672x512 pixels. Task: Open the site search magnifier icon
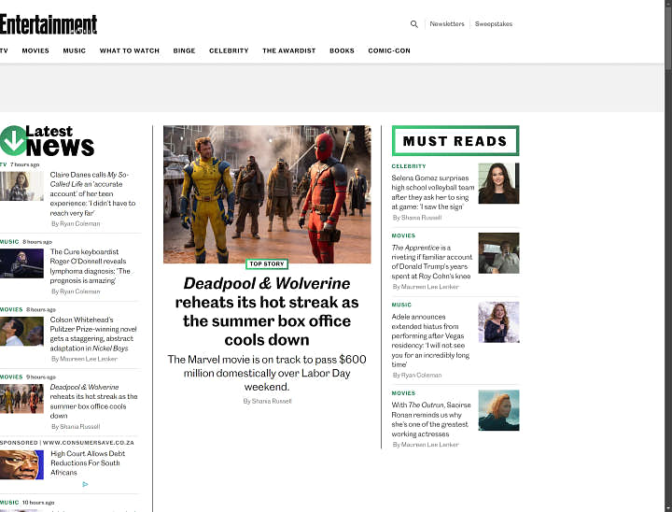click(413, 24)
